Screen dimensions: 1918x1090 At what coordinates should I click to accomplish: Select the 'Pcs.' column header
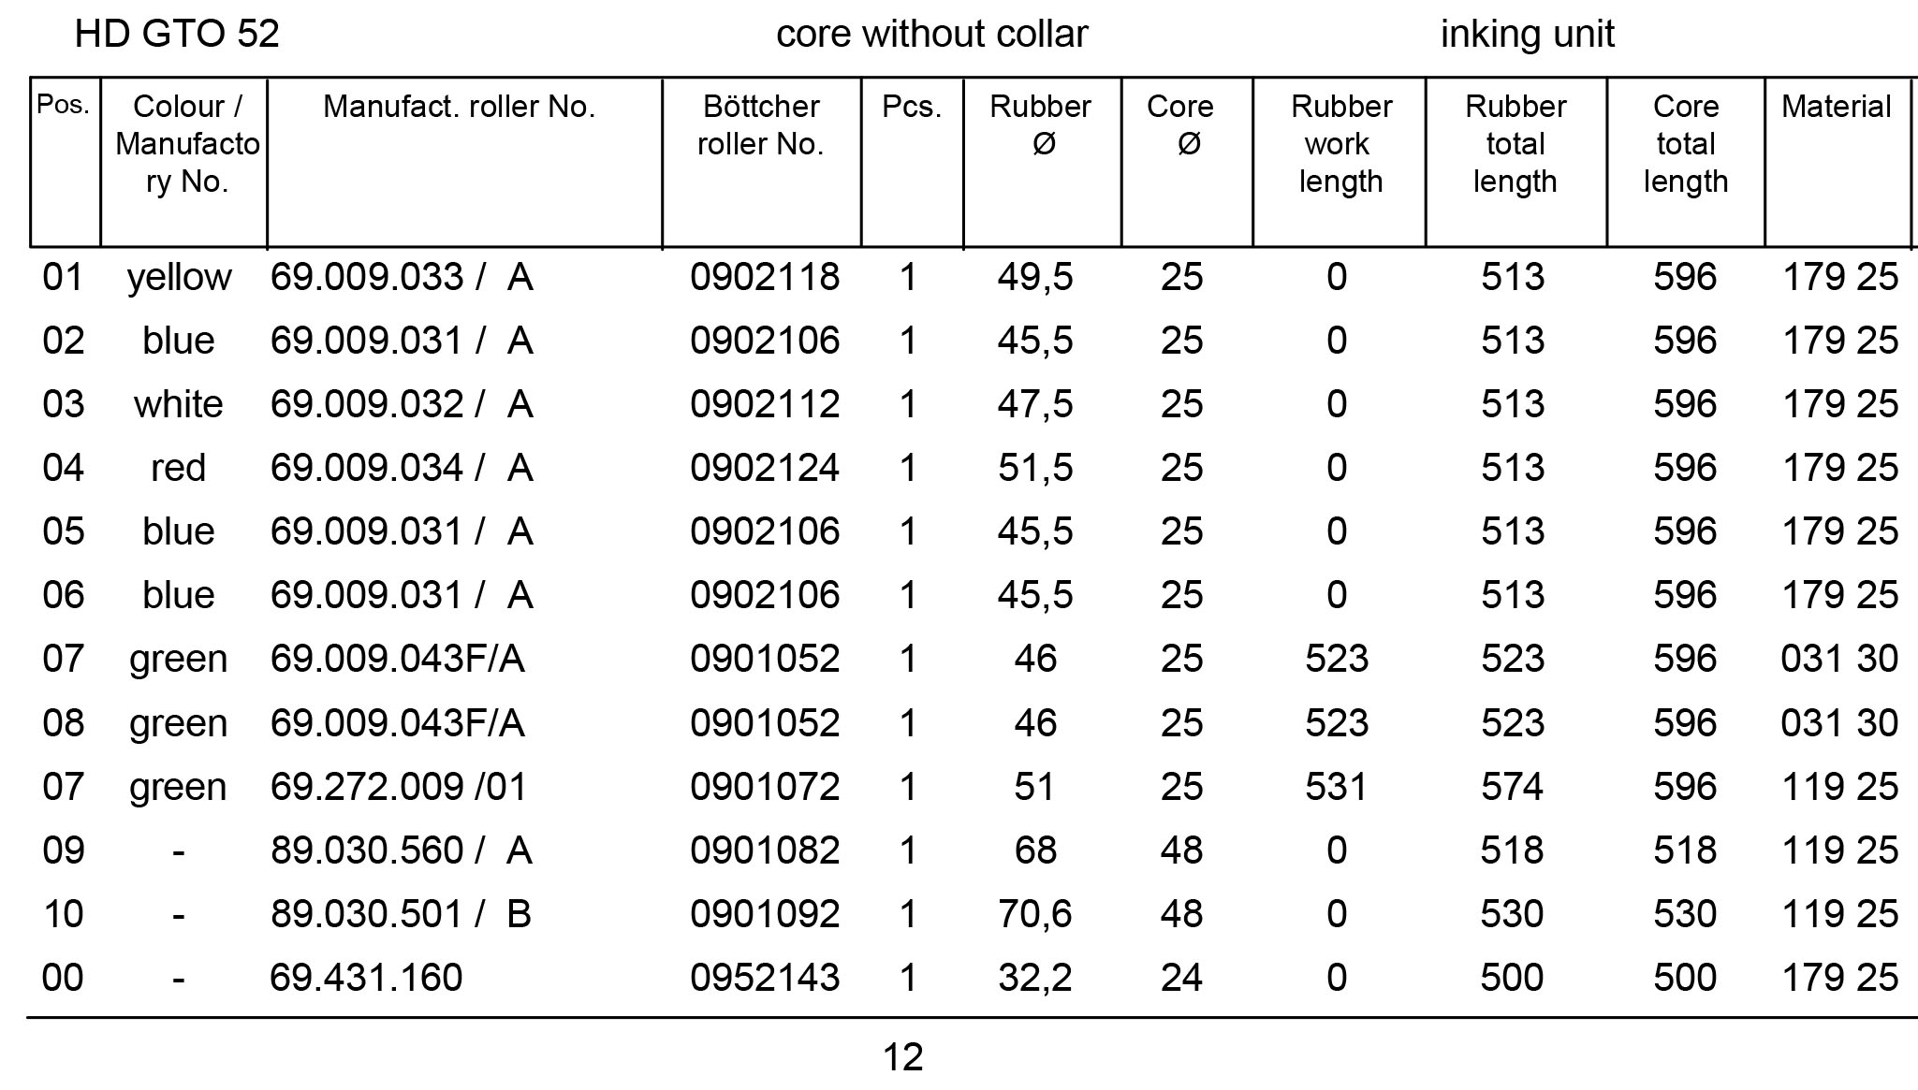pyautogui.click(x=911, y=107)
